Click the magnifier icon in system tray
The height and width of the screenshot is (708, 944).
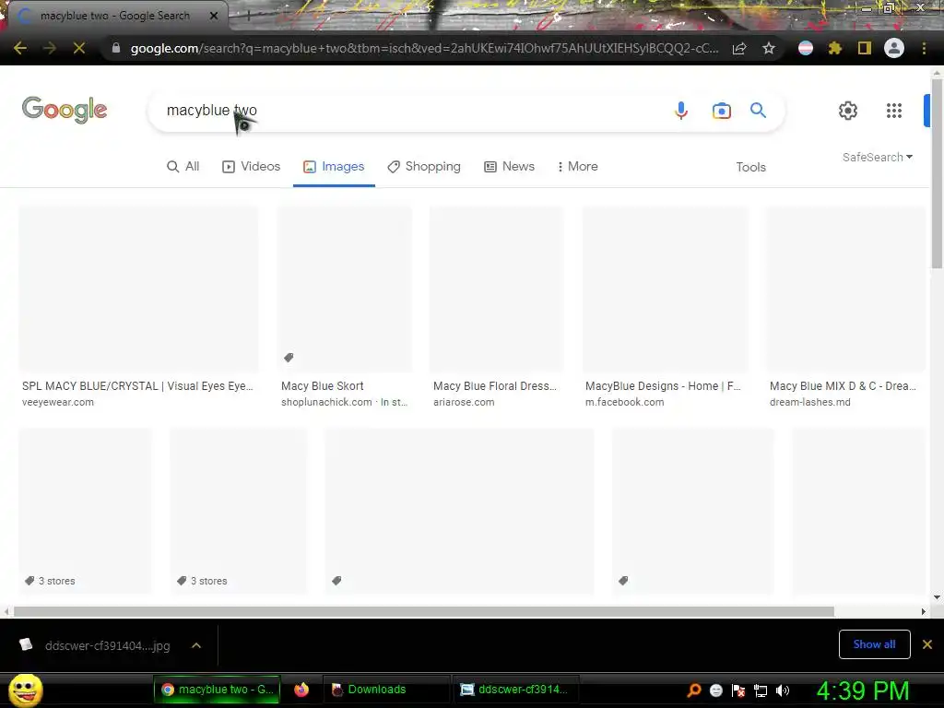pos(694,690)
